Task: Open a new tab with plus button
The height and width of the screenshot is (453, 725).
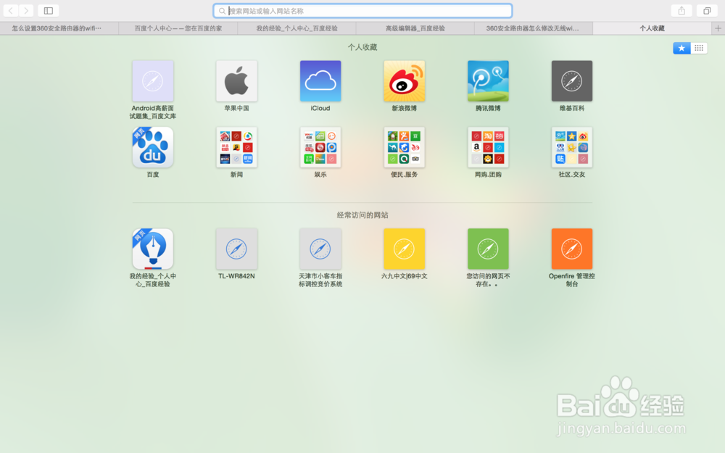Action: coord(718,28)
